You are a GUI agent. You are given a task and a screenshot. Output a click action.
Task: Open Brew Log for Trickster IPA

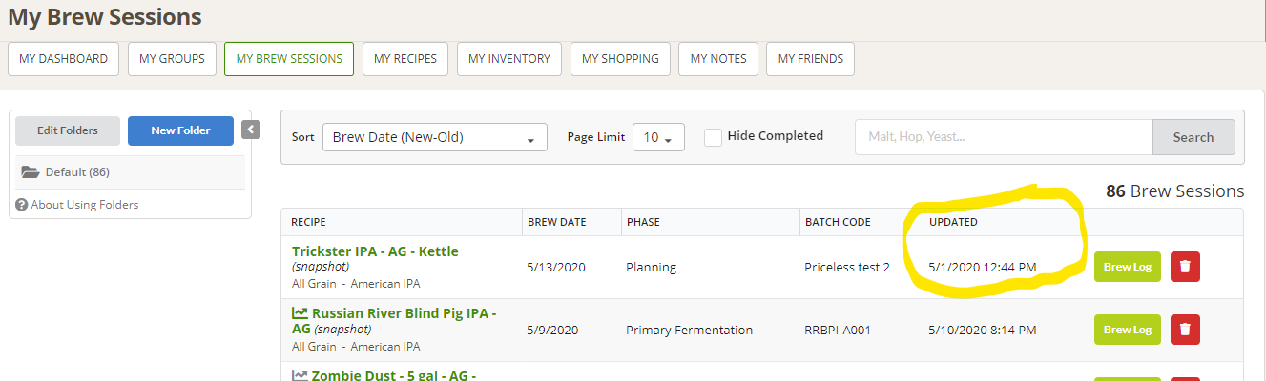tap(1127, 267)
